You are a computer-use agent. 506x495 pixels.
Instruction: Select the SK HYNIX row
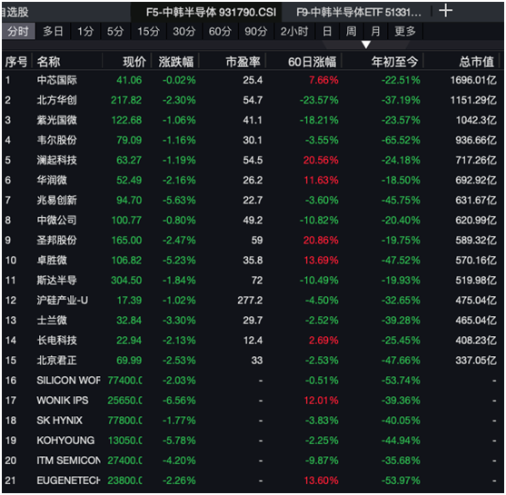tap(252, 421)
